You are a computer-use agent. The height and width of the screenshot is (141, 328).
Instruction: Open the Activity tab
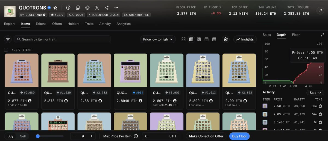click(105, 24)
